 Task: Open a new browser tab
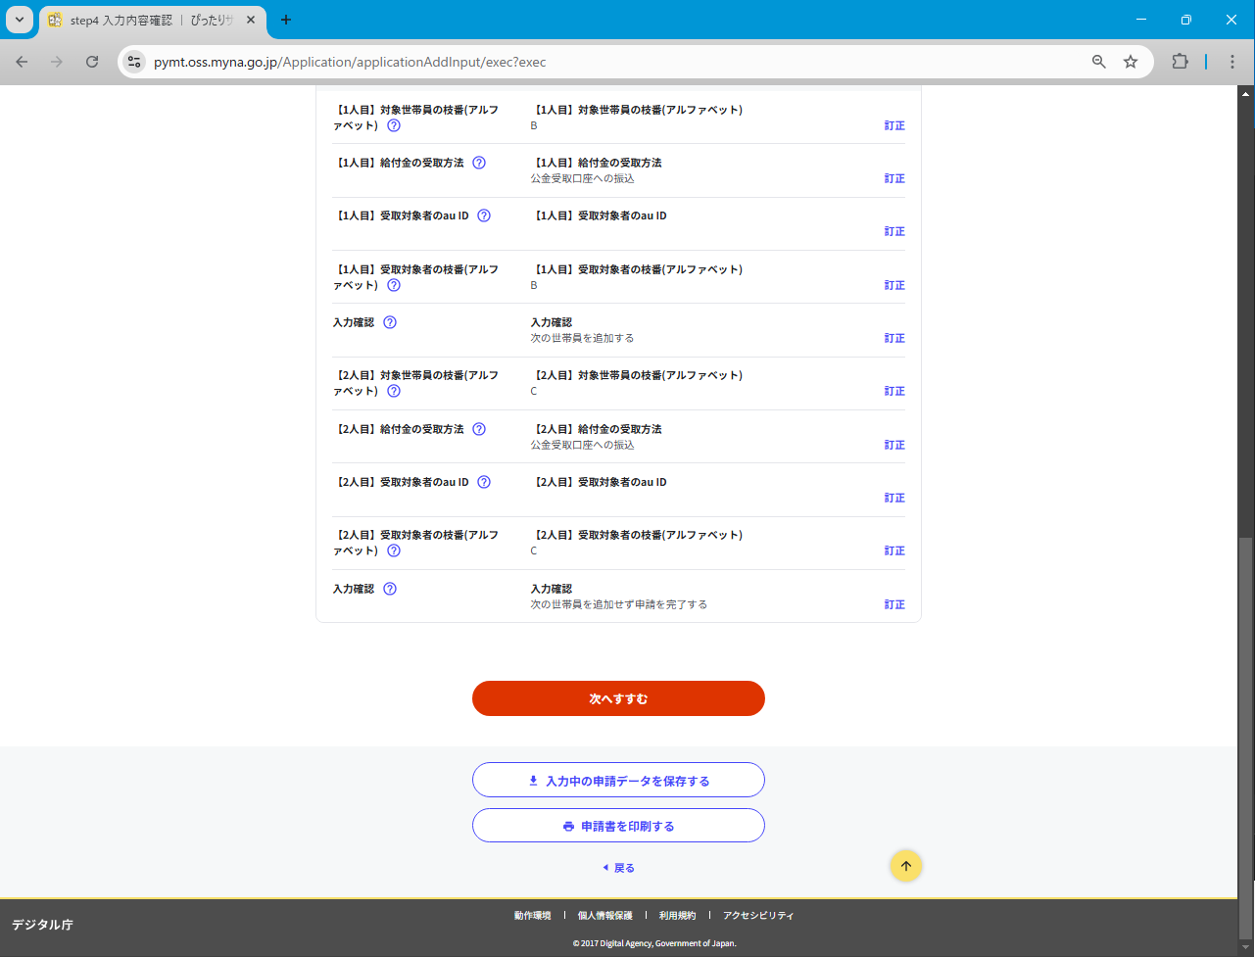[x=286, y=20]
